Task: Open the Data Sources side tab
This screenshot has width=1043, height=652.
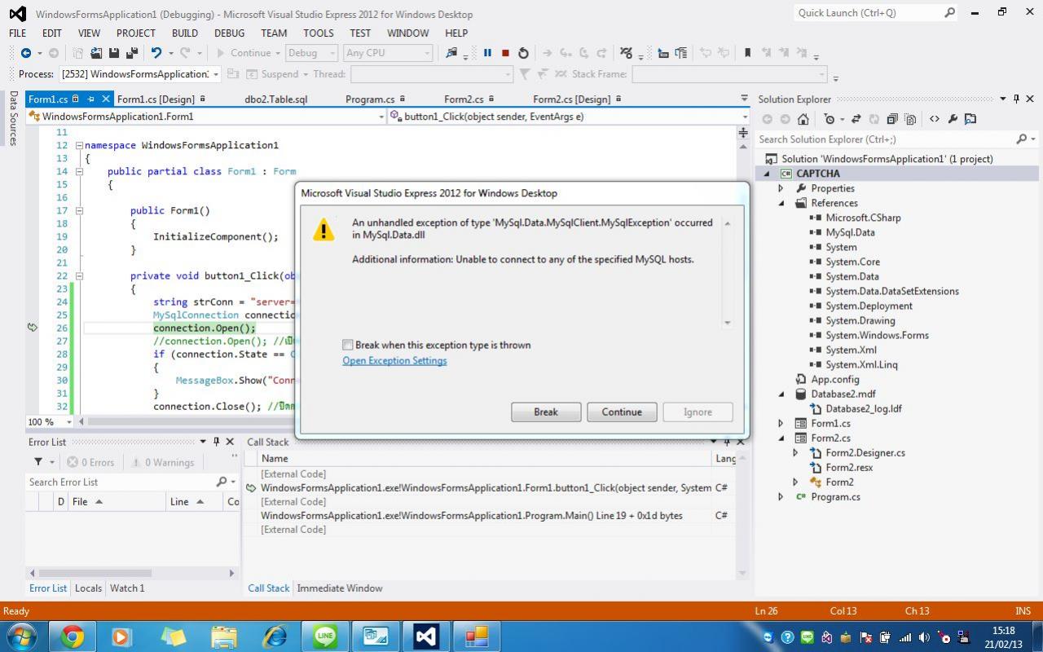Action: pyautogui.click(x=13, y=118)
